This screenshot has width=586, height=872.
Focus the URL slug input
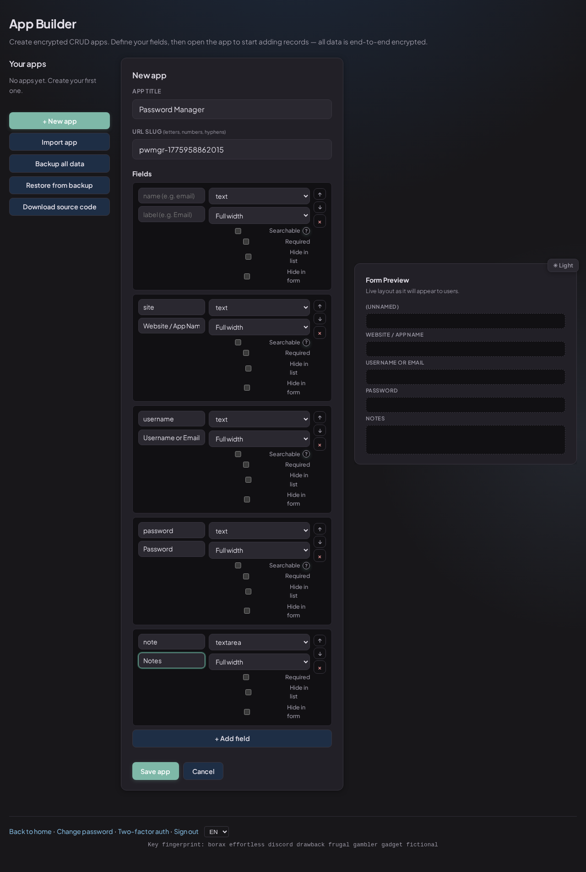[232, 149]
